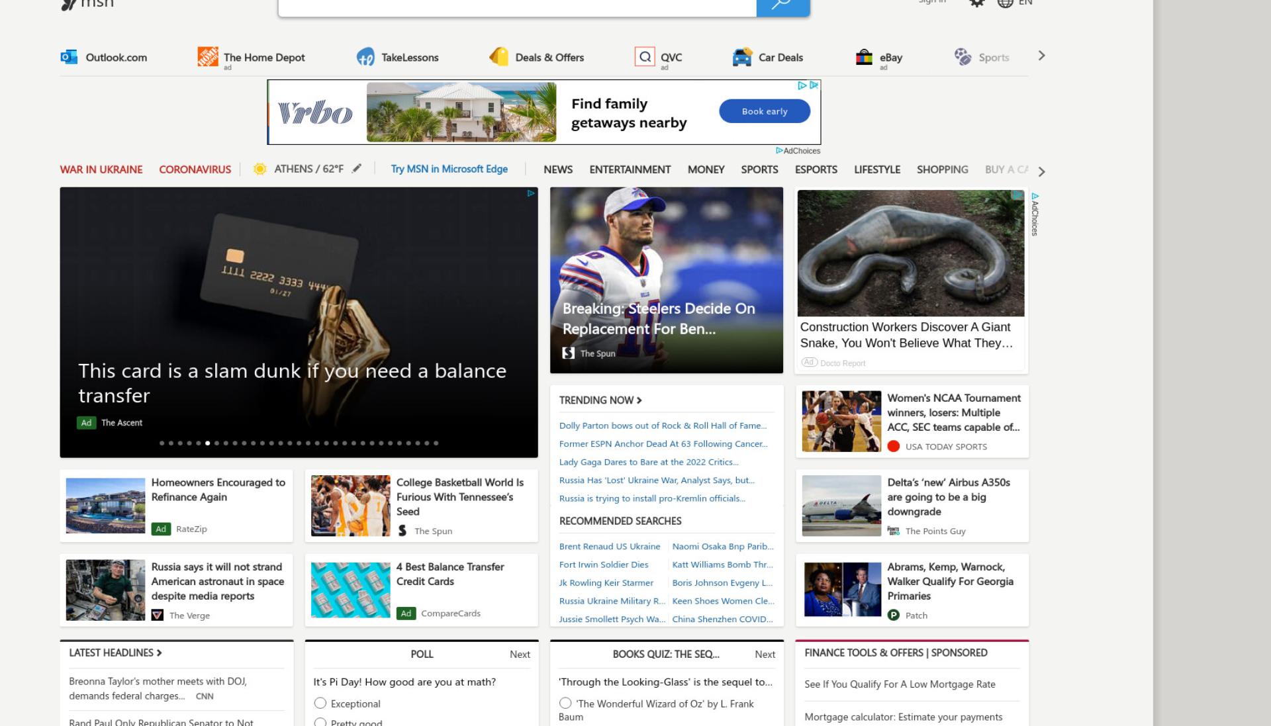Click the Sports icon shortcut
This screenshot has height=726, width=1271.
pos(963,57)
